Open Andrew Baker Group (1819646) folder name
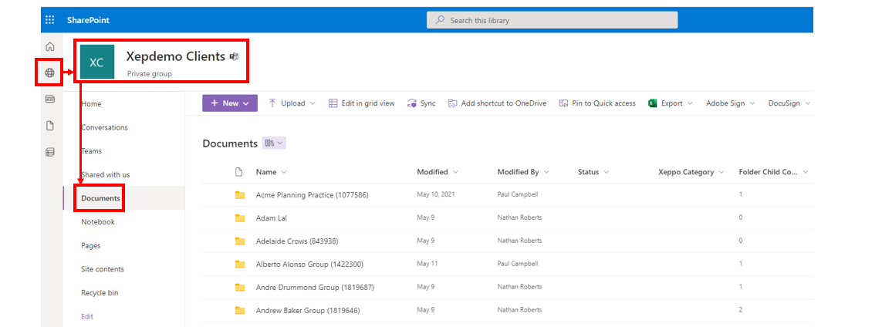Image resolution: width=882 pixels, height=327 pixels. pos(308,310)
